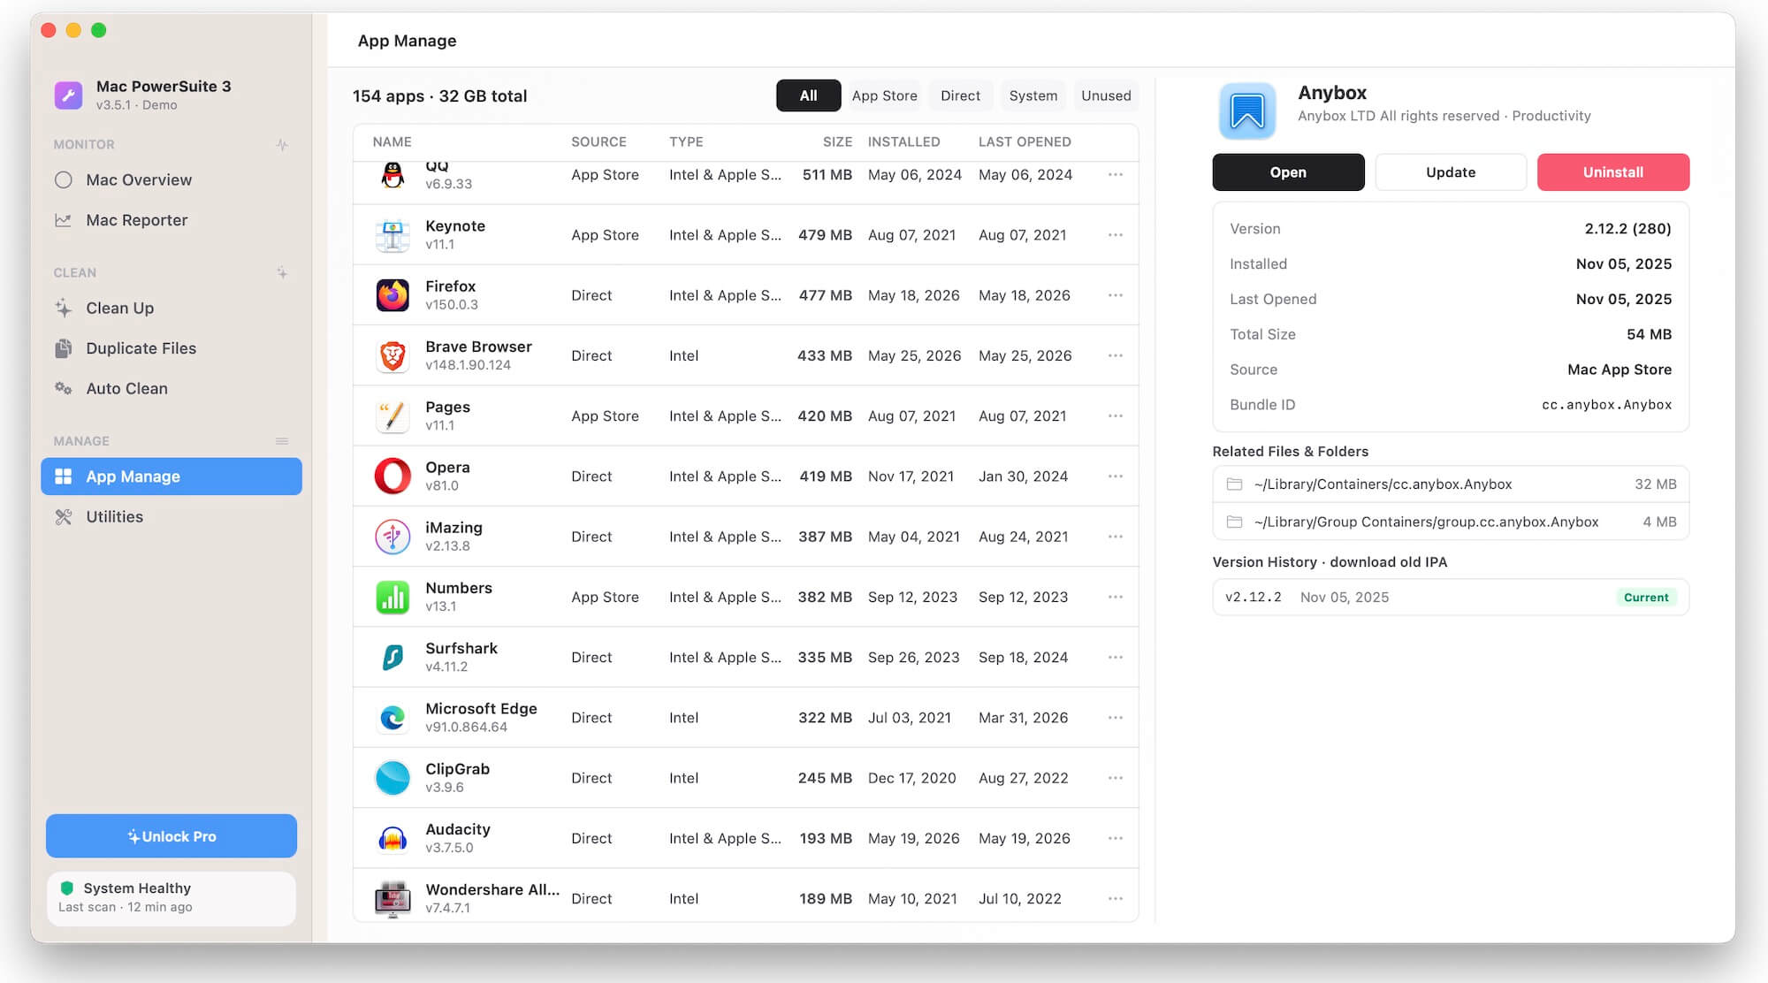
Task: Open more options for Wondershare row
Action: pos(1116,898)
